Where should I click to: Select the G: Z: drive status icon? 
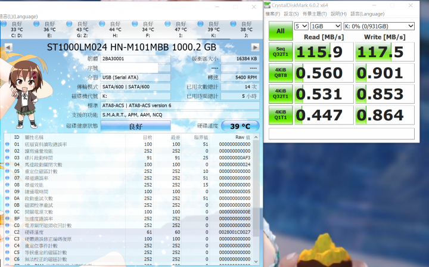coord(69,24)
